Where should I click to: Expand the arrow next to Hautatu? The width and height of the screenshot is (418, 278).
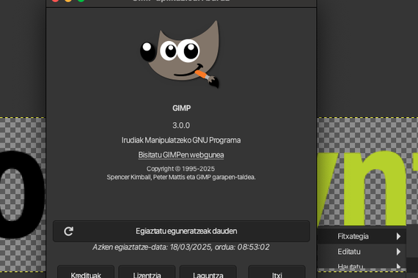coord(398,266)
